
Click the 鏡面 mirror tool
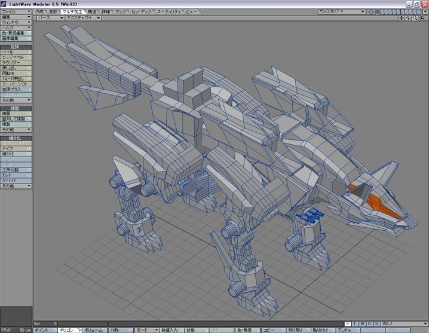point(16,114)
